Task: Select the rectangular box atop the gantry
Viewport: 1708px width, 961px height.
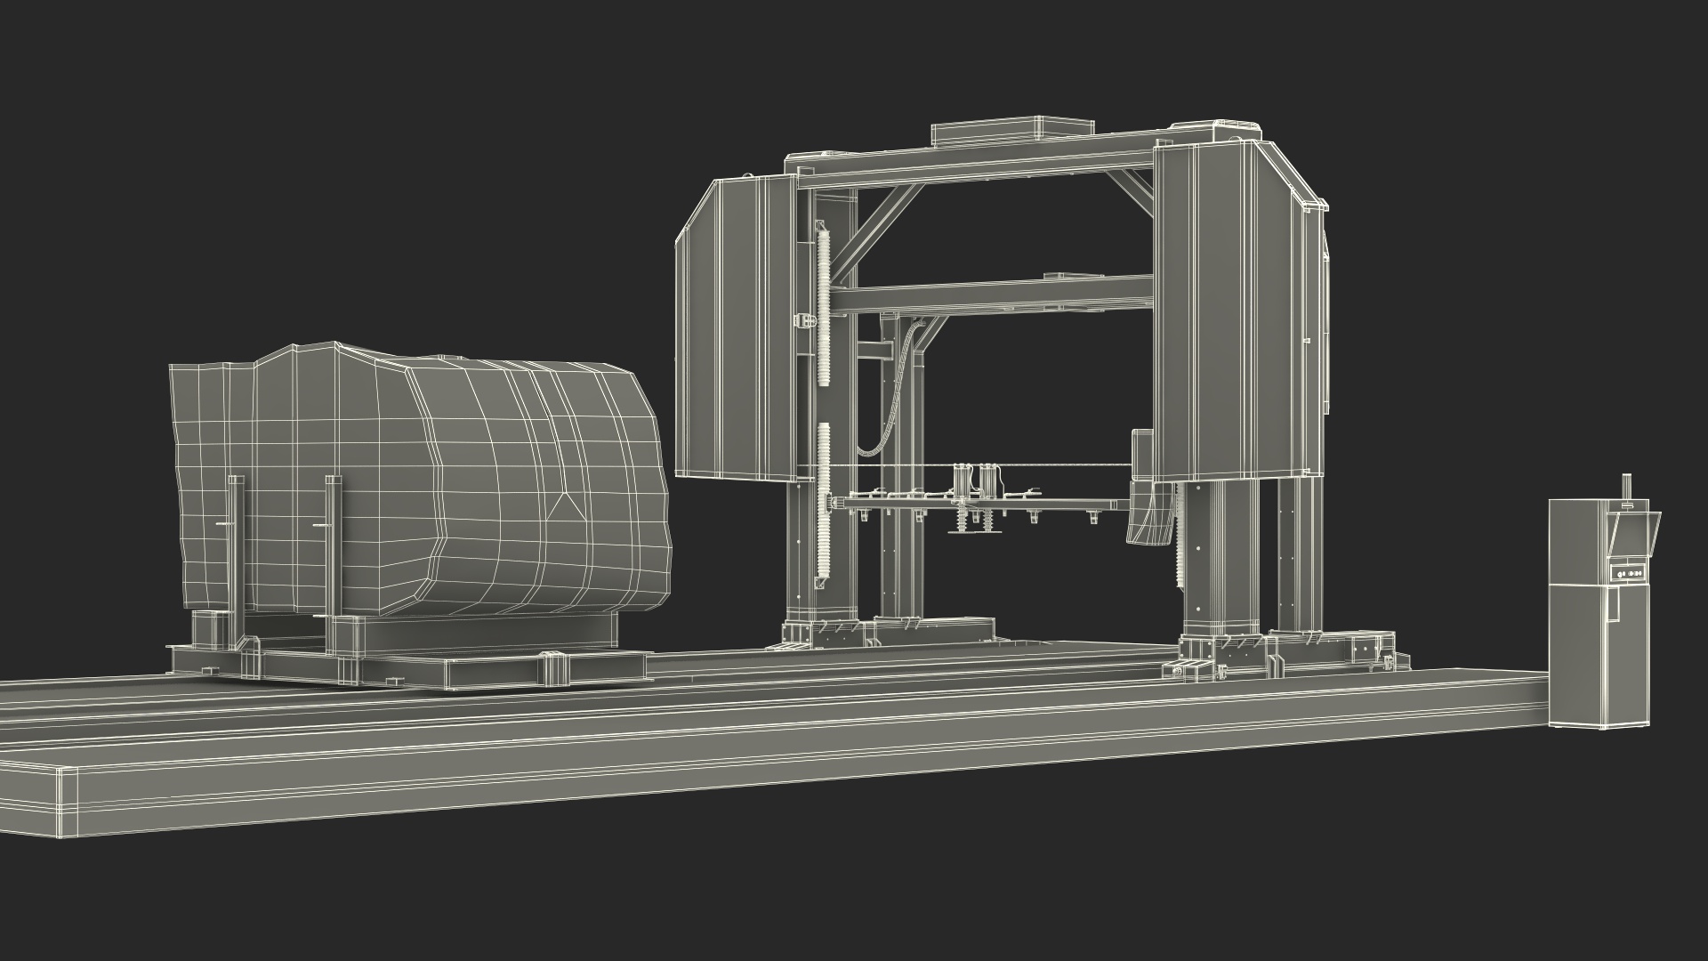Action: pos(1013,129)
